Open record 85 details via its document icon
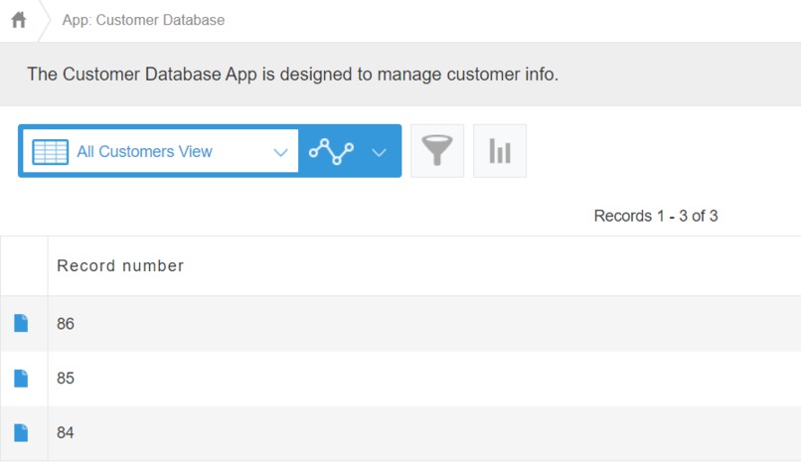The height and width of the screenshot is (473, 801). (21, 379)
